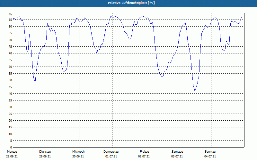Click the y-axis value 5

pyautogui.click(x=11, y=140)
